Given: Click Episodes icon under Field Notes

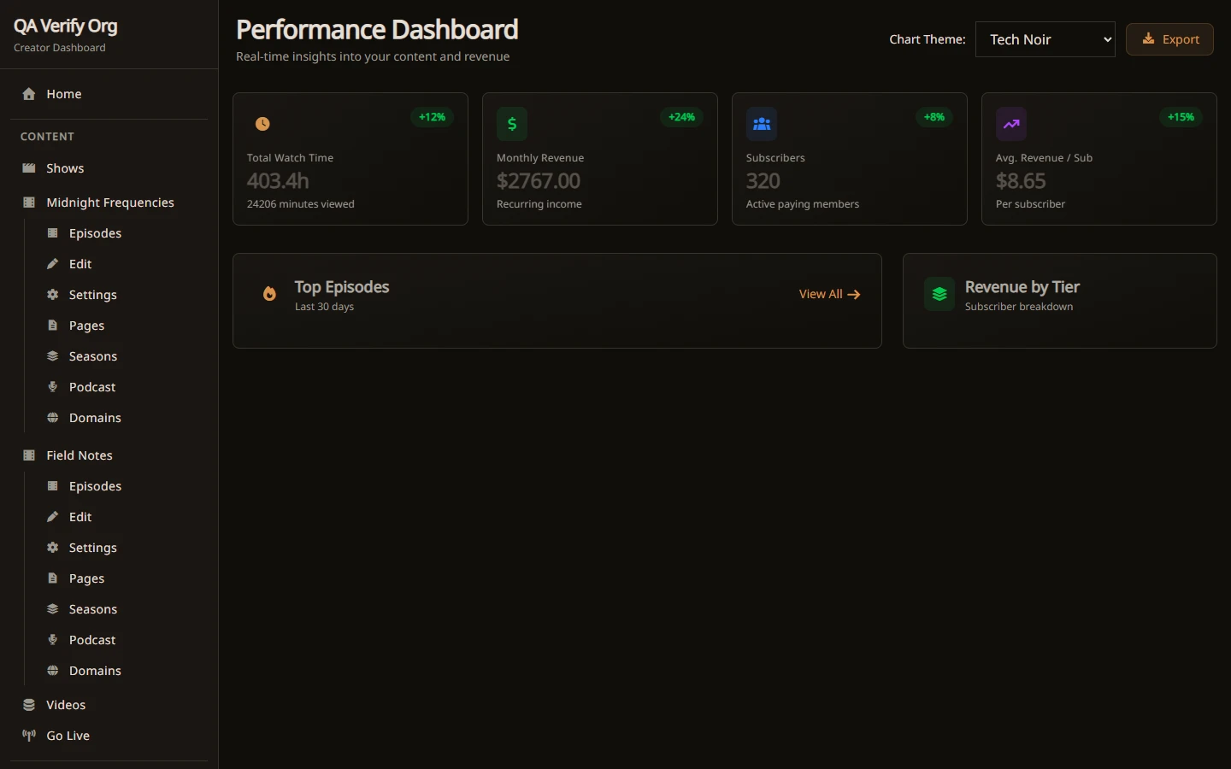Looking at the screenshot, I should [x=52, y=486].
